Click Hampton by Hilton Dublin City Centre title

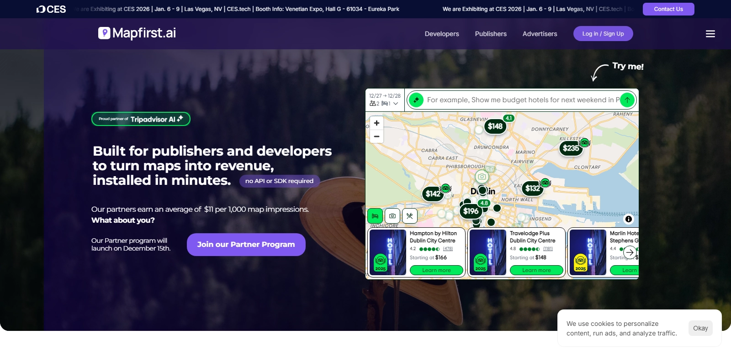(433, 237)
